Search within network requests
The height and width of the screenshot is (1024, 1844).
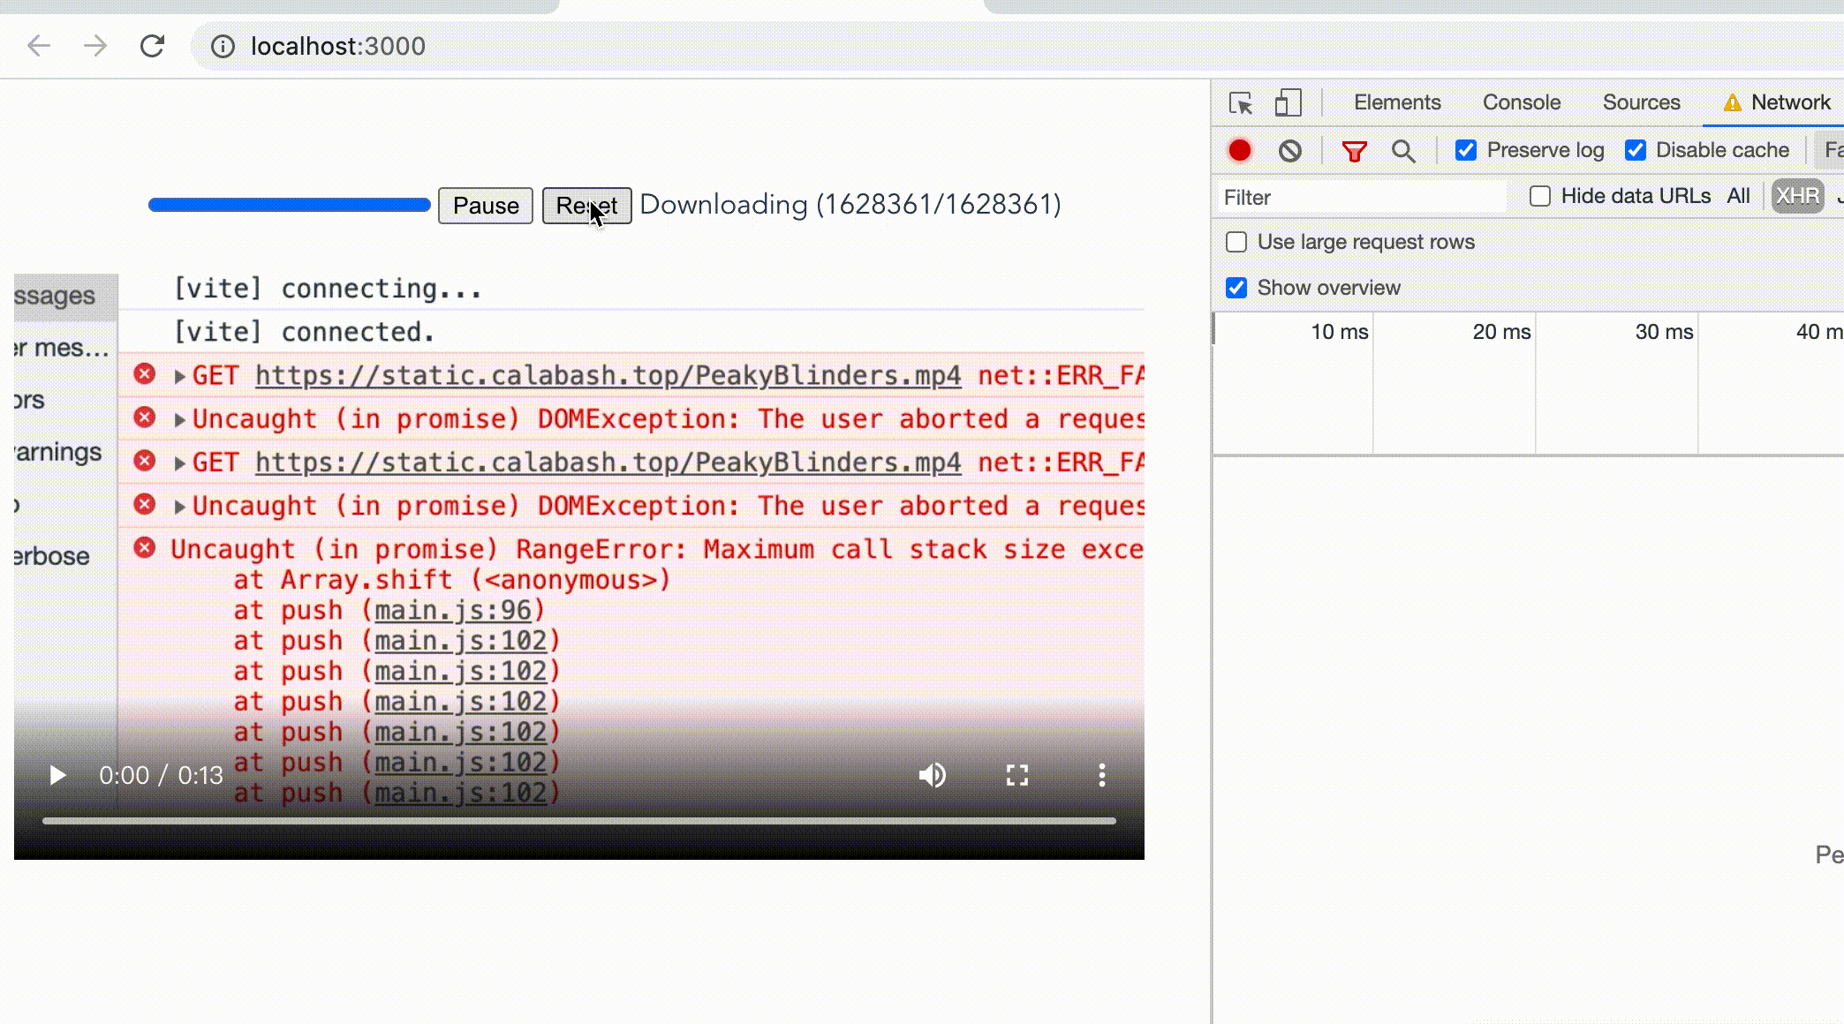pyautogui.click(x=1404, y=151)
